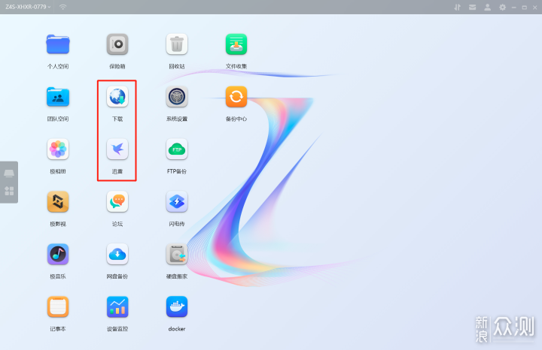
Task: Launch the FTP备份 app
Action: coord(177,149)
